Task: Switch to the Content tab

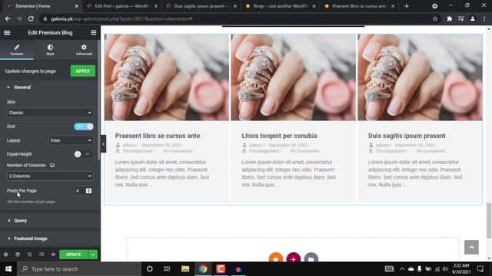Action: click(17, 49)
